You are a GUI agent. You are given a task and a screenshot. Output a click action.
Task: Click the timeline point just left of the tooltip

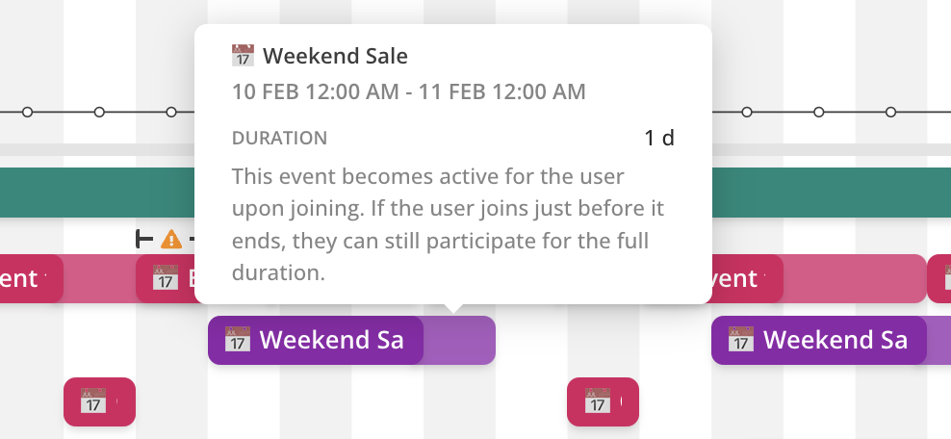pyautogui.click(x=171, y=113)
